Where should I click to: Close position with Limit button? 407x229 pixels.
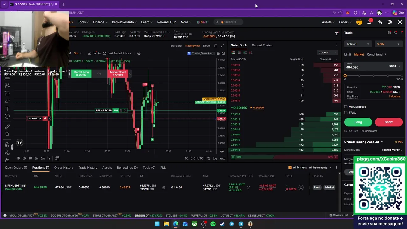317,187
